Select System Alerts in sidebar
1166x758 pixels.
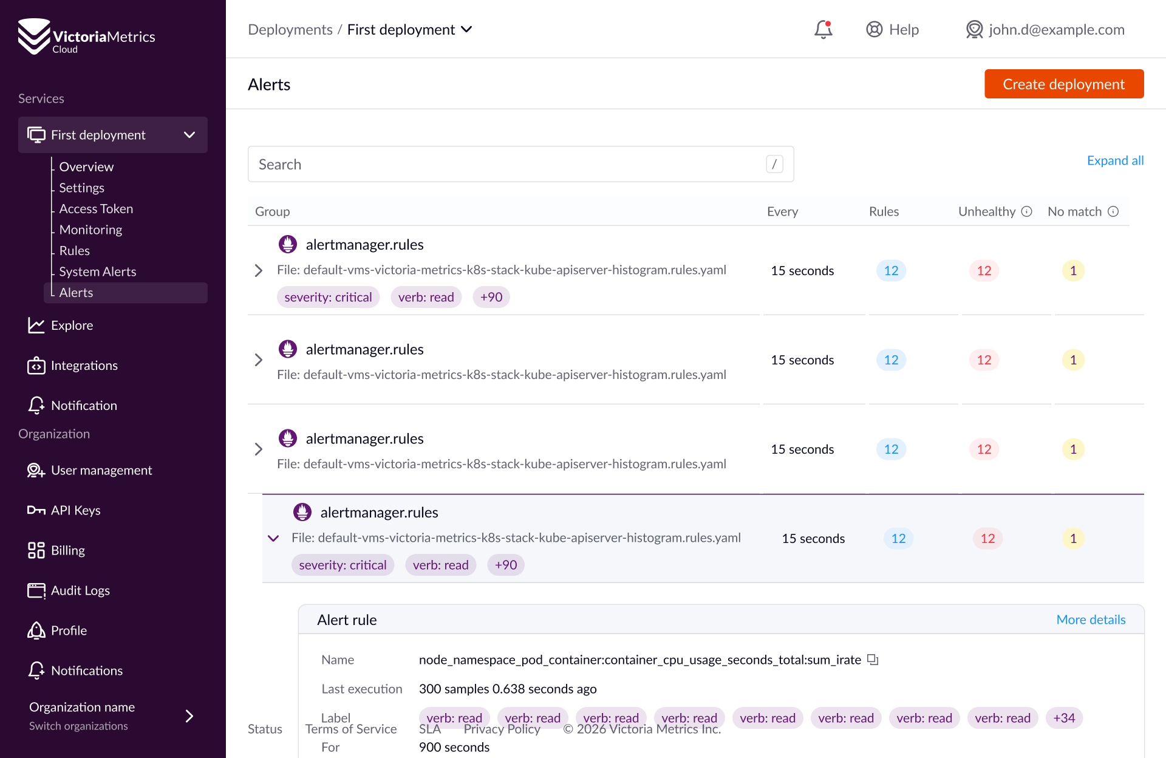[x=97, y=271]
